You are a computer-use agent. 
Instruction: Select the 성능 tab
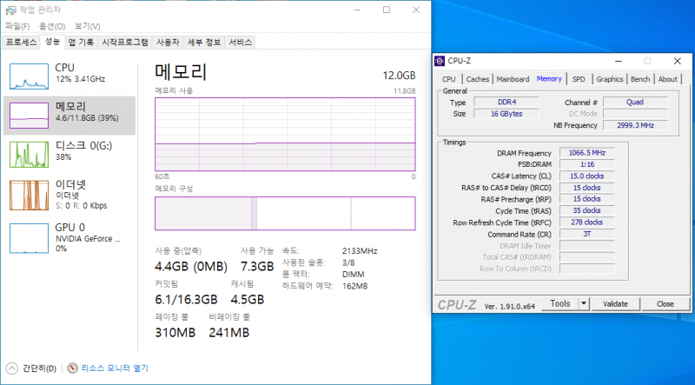tap(52, 42)
